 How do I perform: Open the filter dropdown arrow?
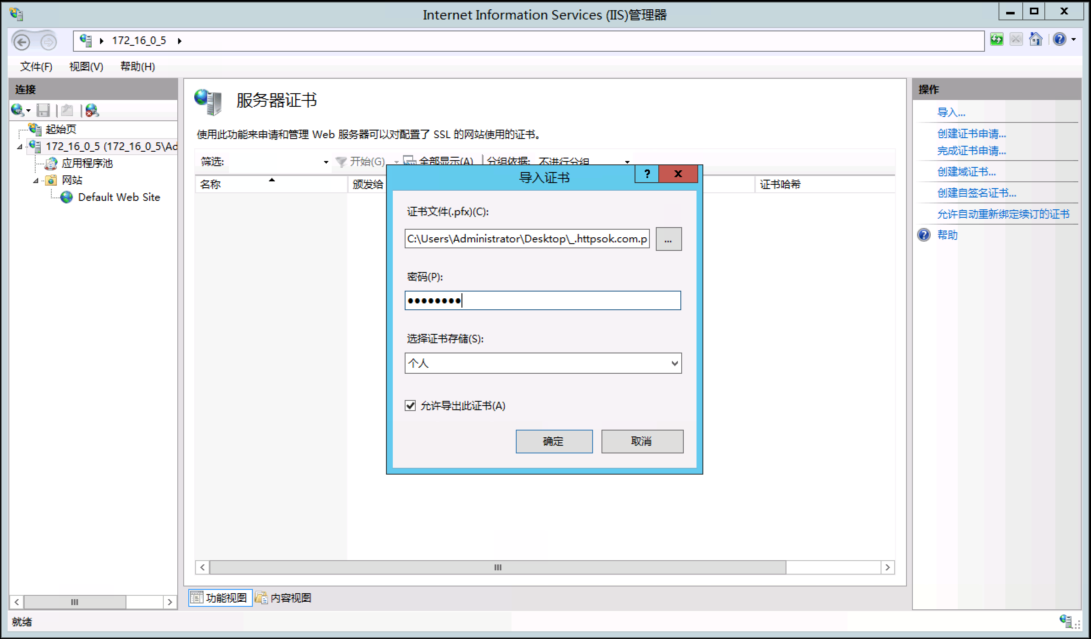coord(326,162)
